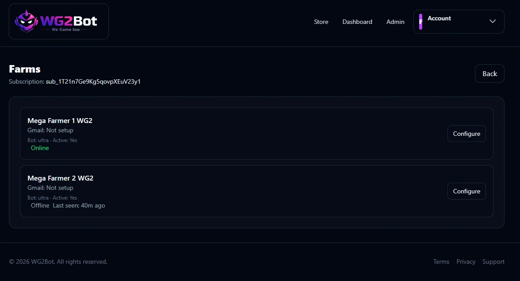Screen dimensions: 520x281
Task: Configure Mega Farmer 1 WG2
Action: (466, 133)
